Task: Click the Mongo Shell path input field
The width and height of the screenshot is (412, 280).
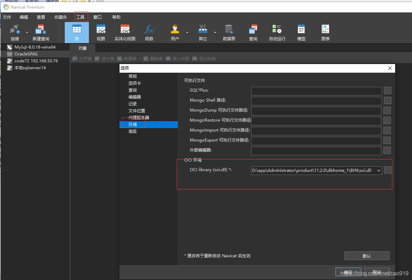Action: tap(316, 101)
